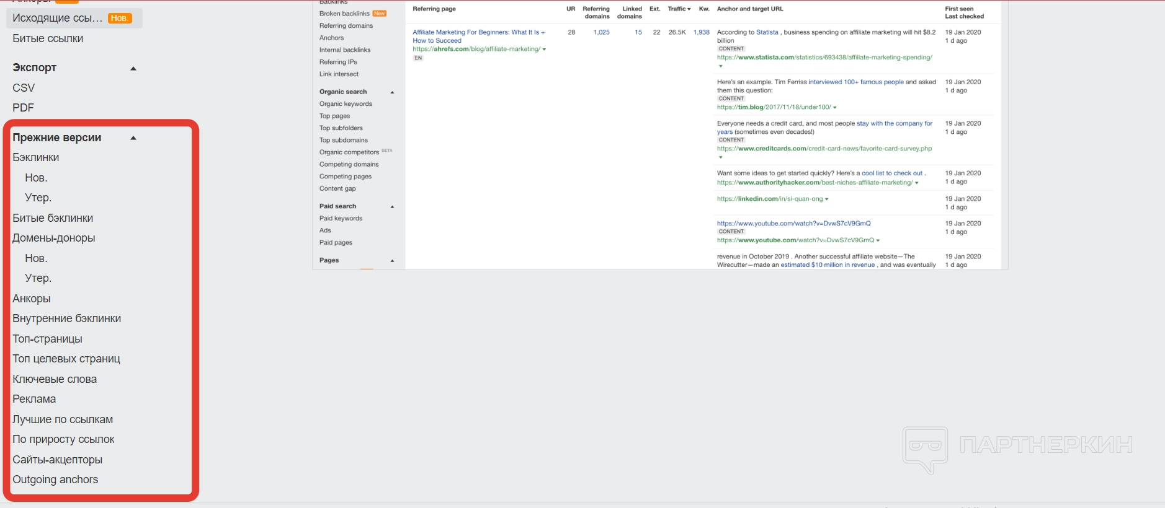
Task: Click Broken backlinks in Ahrefs menu
Action: click(344, 14)
